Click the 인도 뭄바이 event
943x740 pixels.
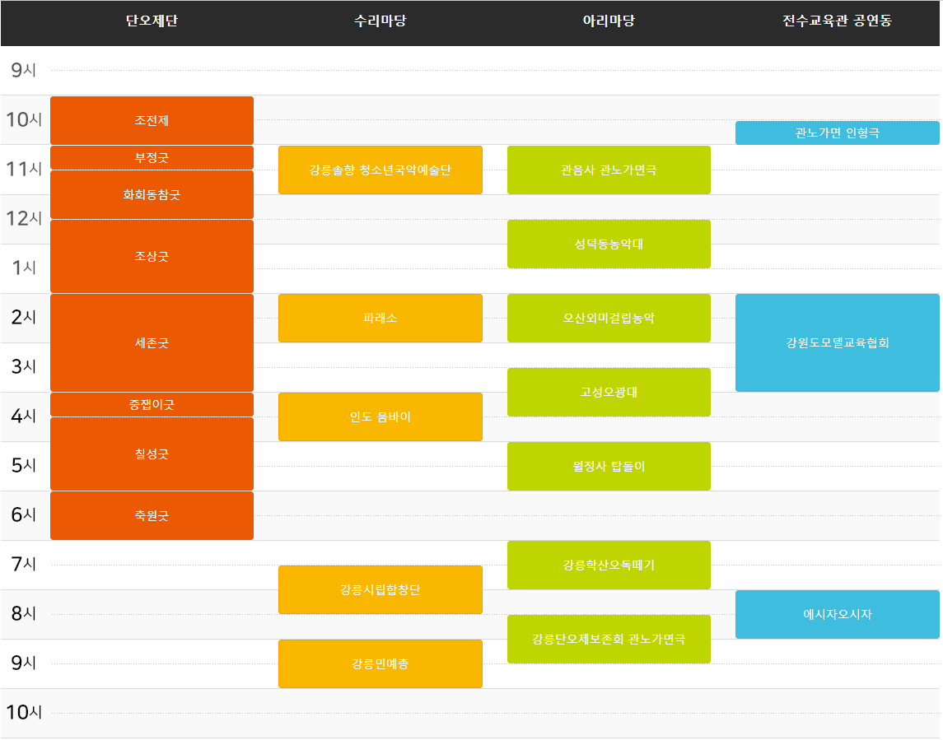point(380,417)
